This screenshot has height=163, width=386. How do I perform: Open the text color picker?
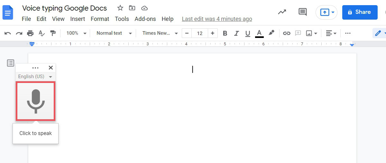259,33
